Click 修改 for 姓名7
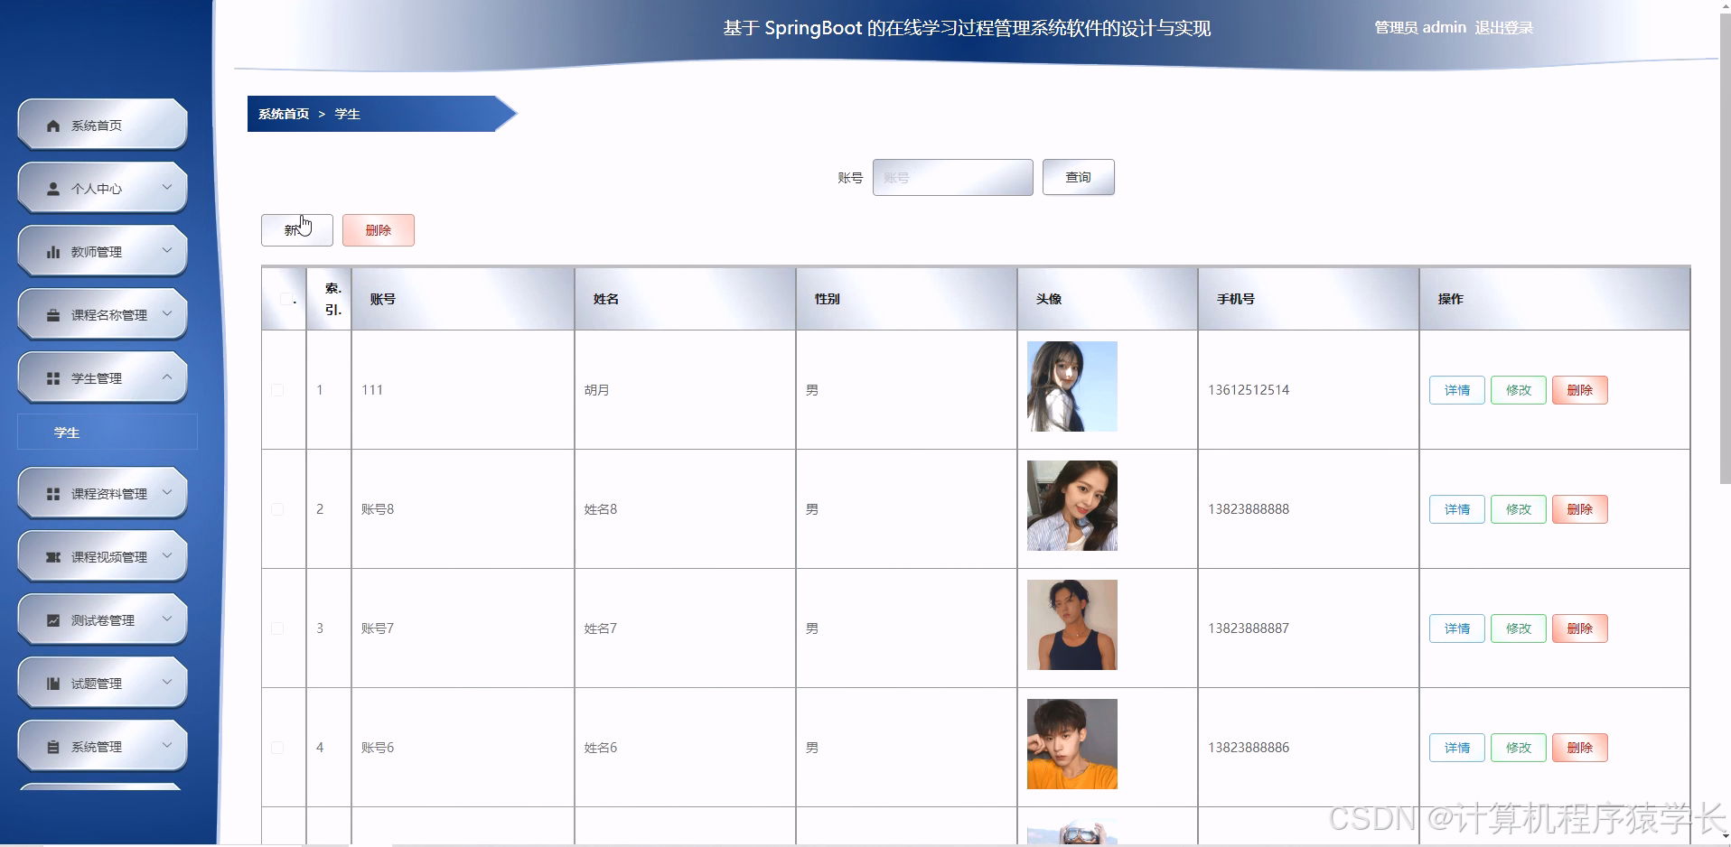 tap(1518, 628)
